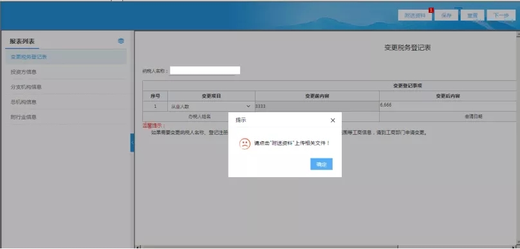Click the 确定 button in the dialog

pyautogui.click(x=321, y=164)
